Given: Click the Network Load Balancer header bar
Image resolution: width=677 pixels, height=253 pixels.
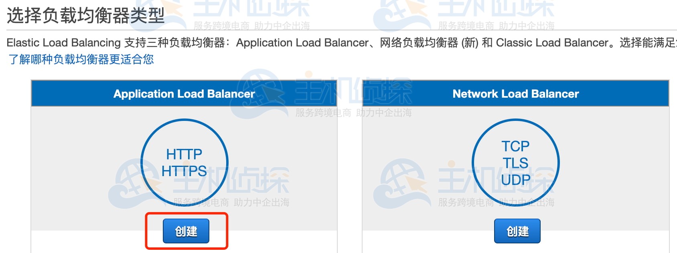Looking at the screenshot, I should click(x=516, y=94).
